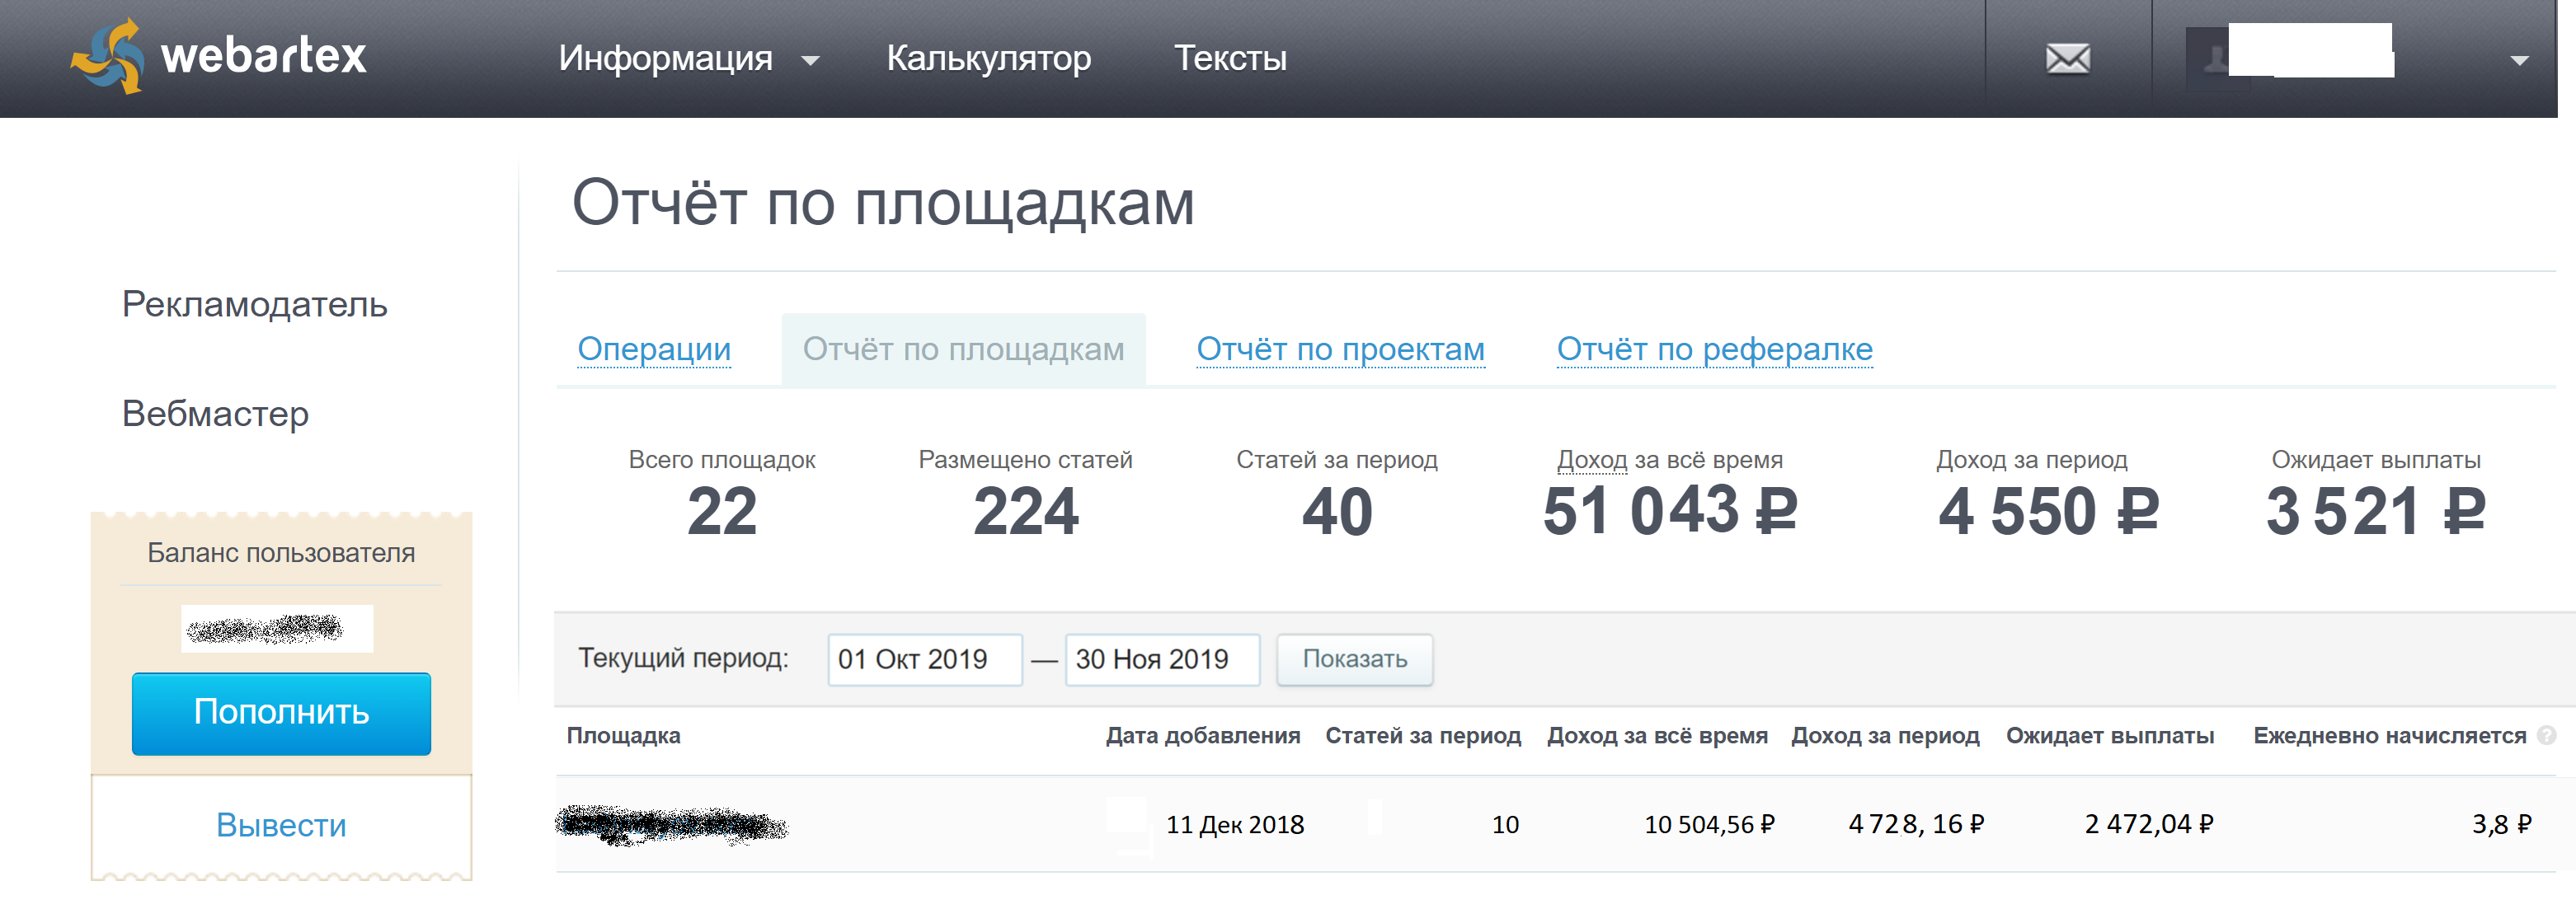This screenshot has height=923, width=2576.
Task: Select Вебмастер in the sidebar
Action: 215,414
